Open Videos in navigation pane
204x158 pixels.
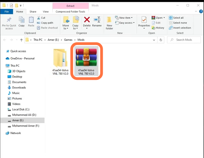click(14, 104)
